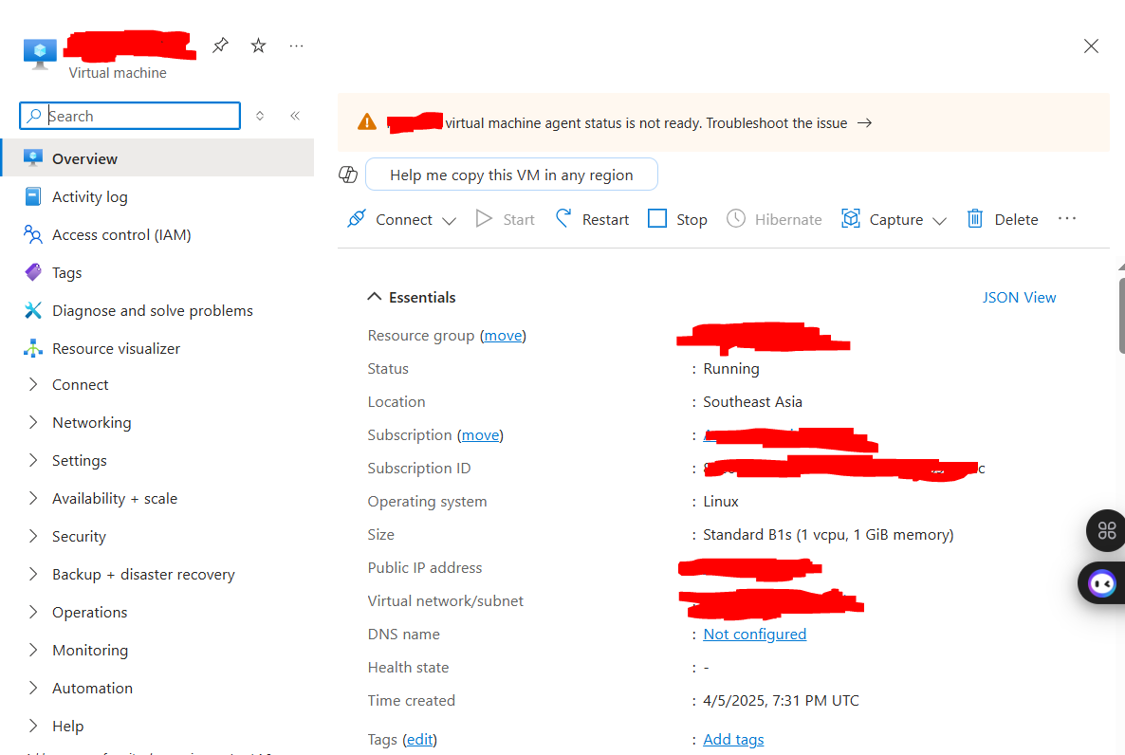This screenshot has height=755, width=1125.
Task: Open the Capture dropdown arrow
Action: tap(939, 220)
